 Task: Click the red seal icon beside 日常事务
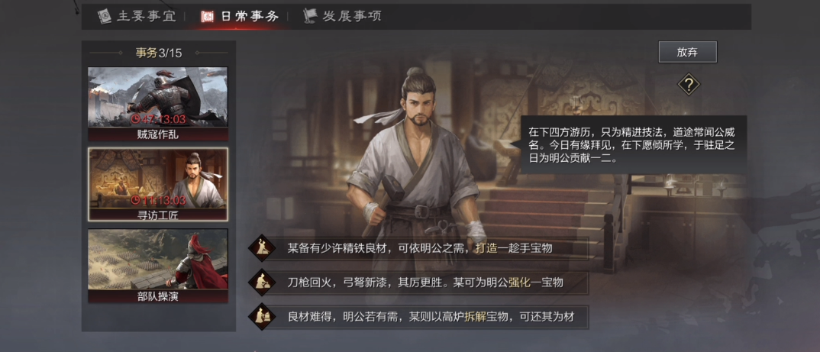(x=208, y=16)
